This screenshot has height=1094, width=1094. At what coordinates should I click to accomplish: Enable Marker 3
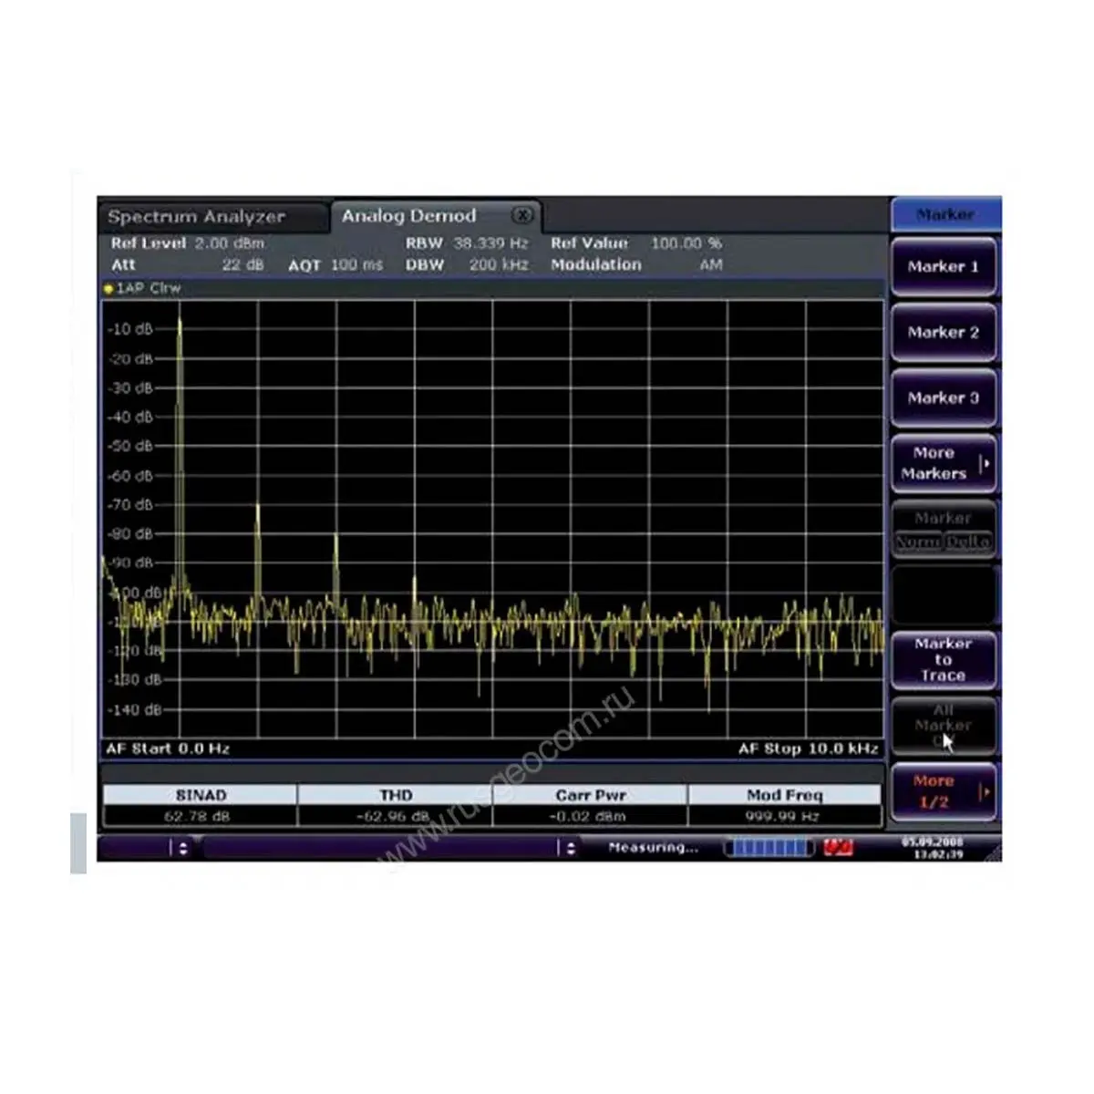point(943,398)
